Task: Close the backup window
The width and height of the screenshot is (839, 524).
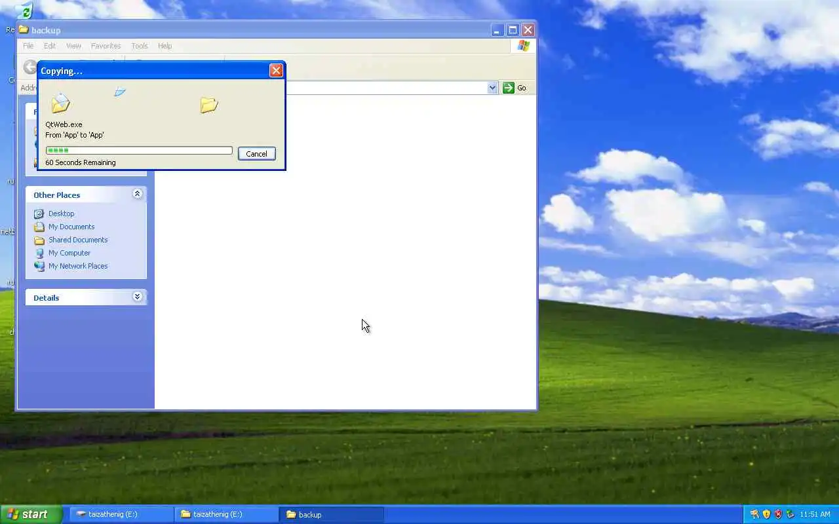Action: click(x=528, y=30)
